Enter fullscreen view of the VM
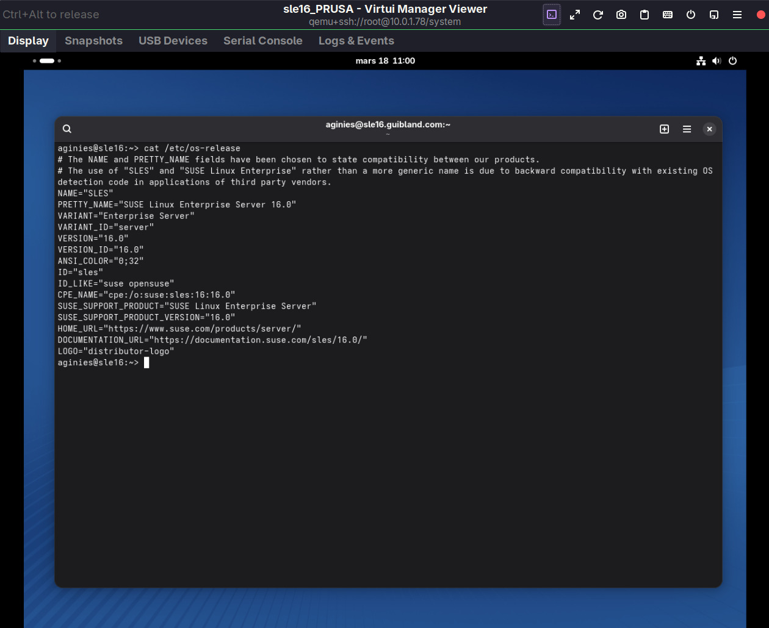The height and width of the screenshot is (628, 769). [x=575, y=15]
